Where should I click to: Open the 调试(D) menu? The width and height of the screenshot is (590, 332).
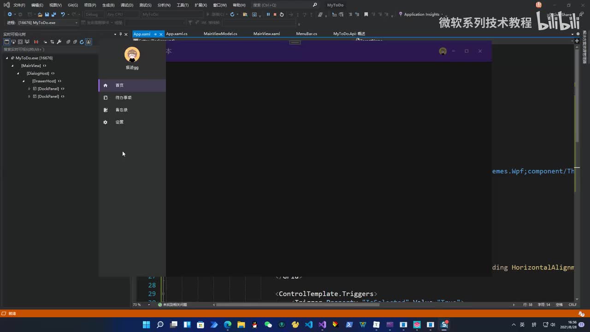click(127, 5)
